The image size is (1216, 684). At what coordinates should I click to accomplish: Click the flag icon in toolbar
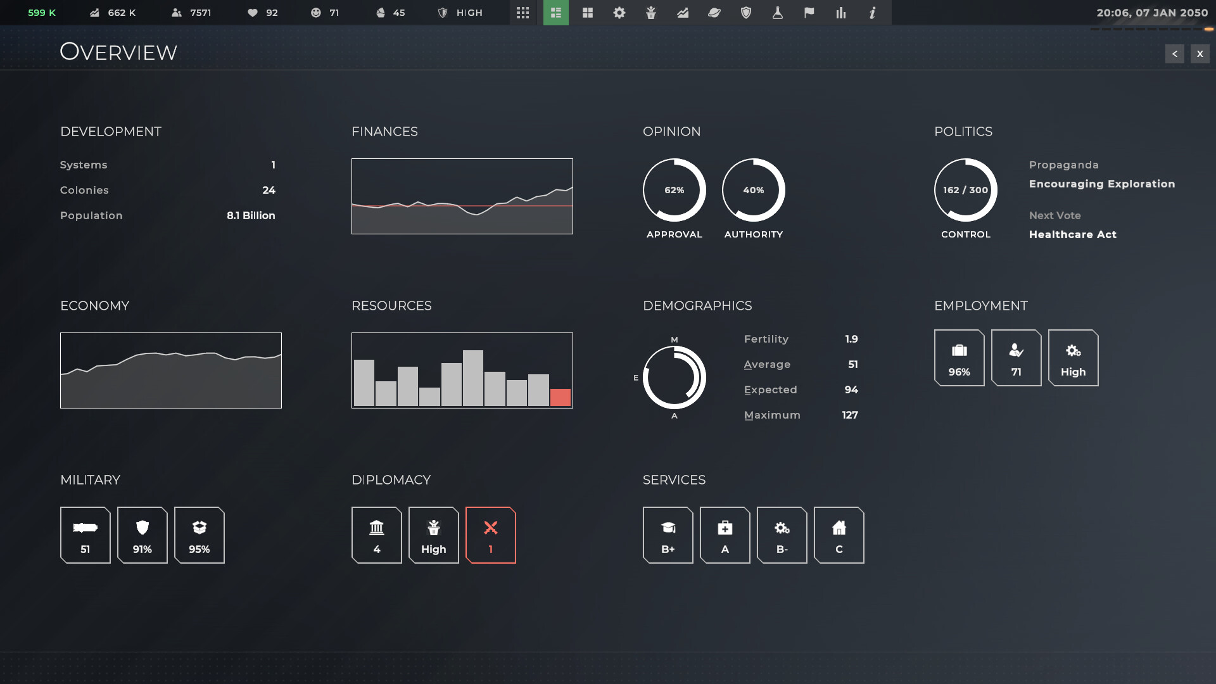809,13
